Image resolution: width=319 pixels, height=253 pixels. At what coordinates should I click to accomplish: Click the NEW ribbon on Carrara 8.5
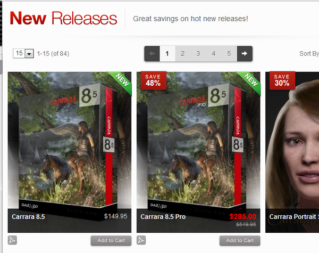point(122,80)
